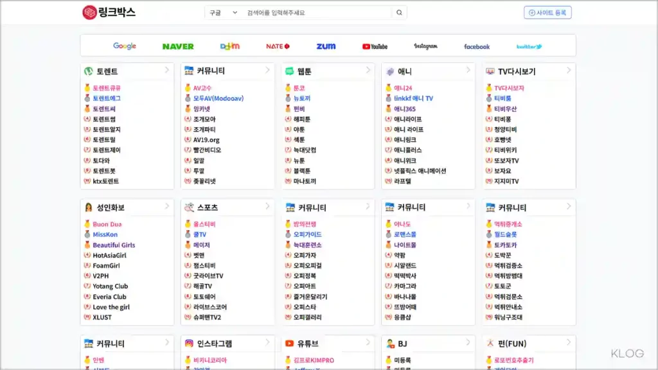
Task: Open the YouTube shortcut logo
Action: [x=375, y=46]
